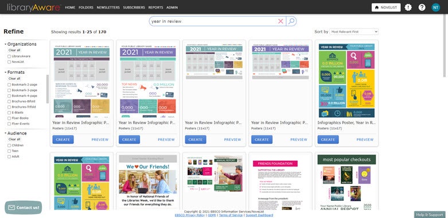Click the NoveList home button

pyautogui.click(x=385, y=7)
